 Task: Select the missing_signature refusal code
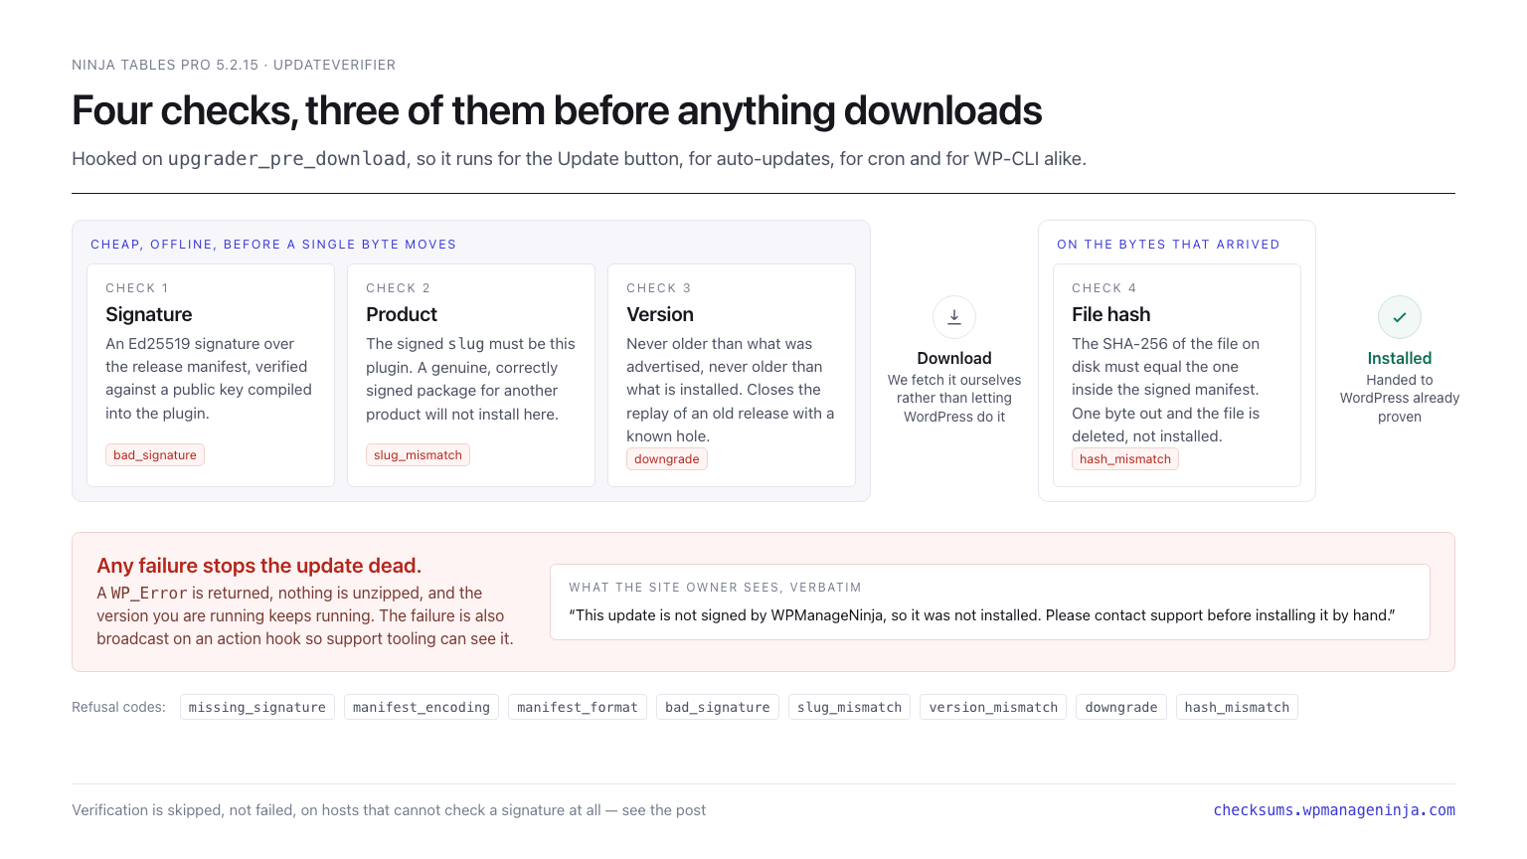click(257, 707)
